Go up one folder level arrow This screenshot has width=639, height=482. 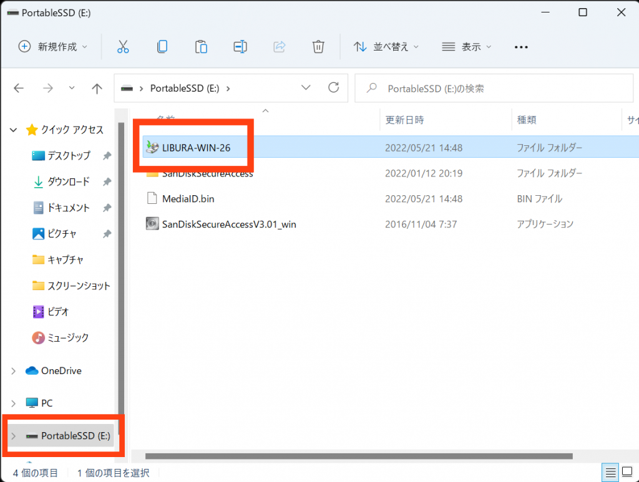[97, 89]
